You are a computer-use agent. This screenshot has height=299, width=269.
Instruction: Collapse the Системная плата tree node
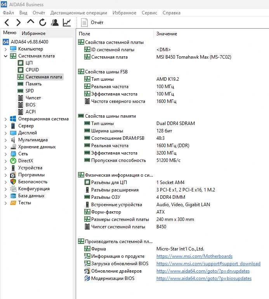[5, 56]
